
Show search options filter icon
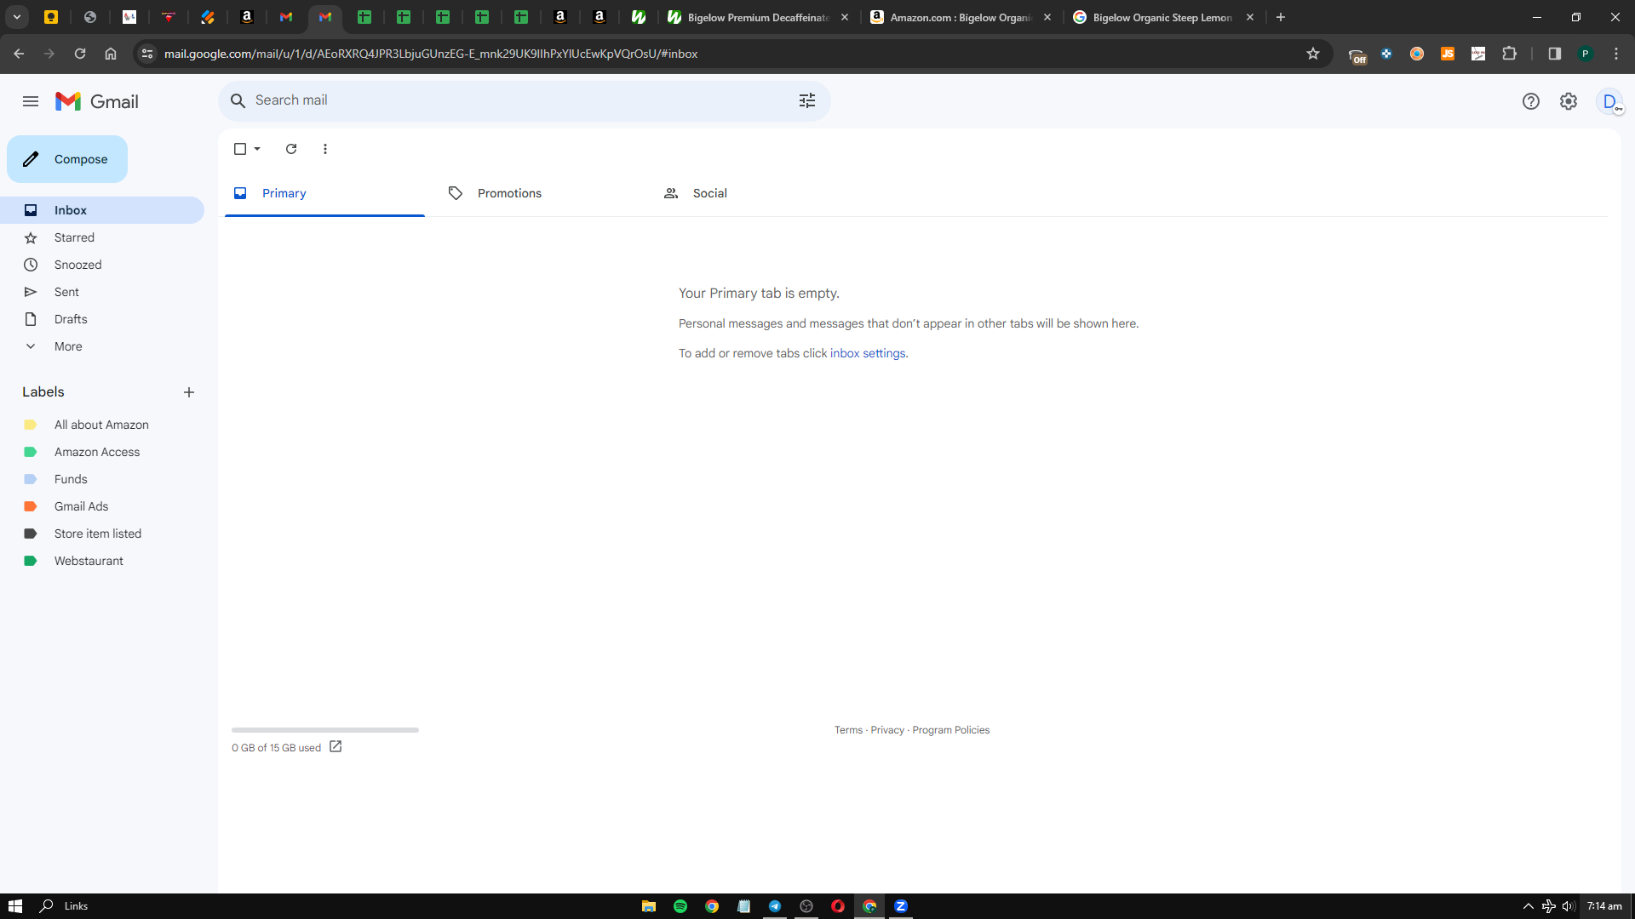tap(807, 100)
